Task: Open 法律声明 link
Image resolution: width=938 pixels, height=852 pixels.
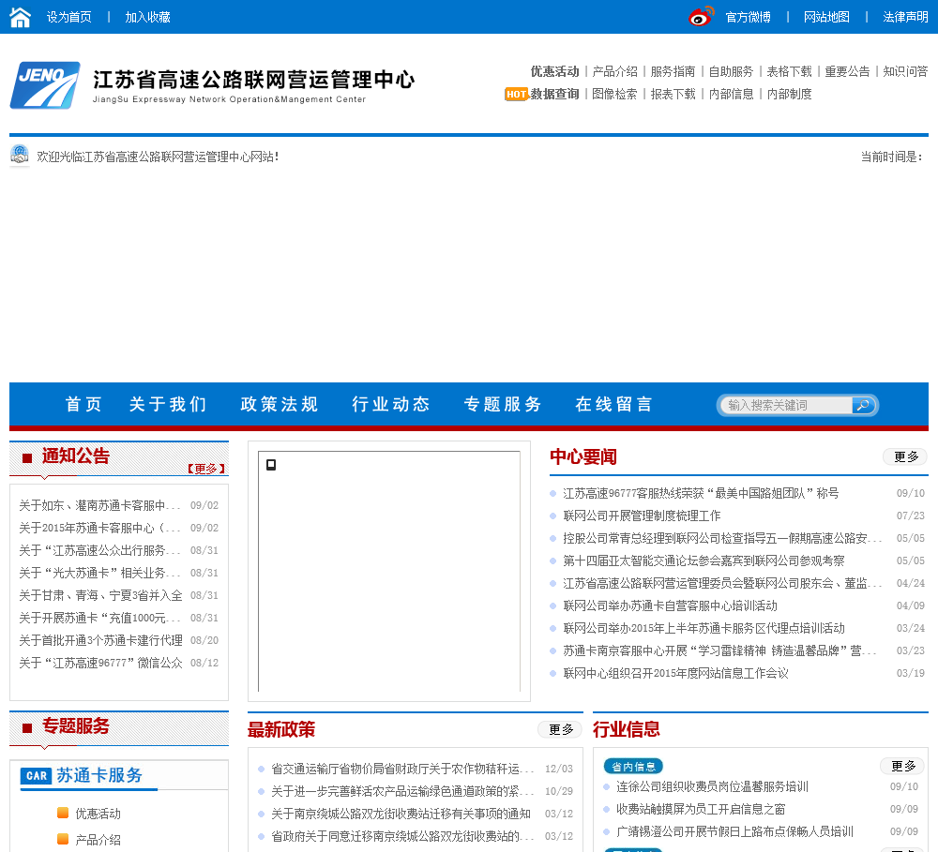Action: (x=906, y=17)
